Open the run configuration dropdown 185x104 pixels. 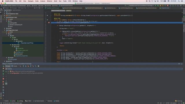coord(141,5)
